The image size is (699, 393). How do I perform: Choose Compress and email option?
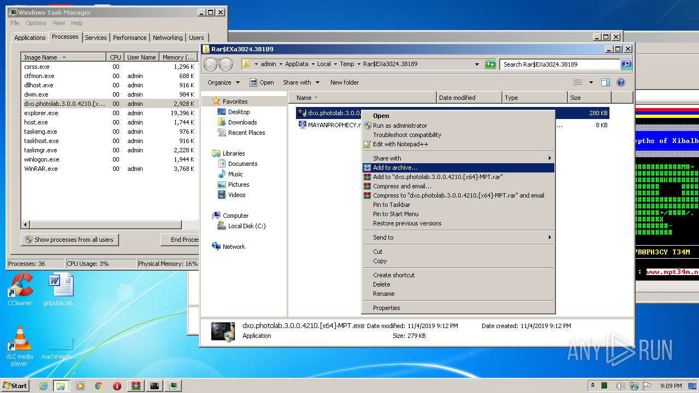click(x=458, y=186)
